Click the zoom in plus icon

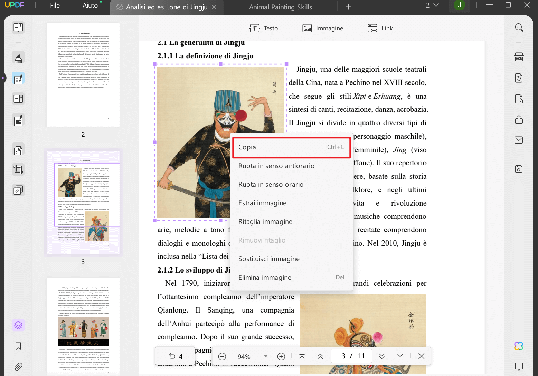tap(281, 356)
